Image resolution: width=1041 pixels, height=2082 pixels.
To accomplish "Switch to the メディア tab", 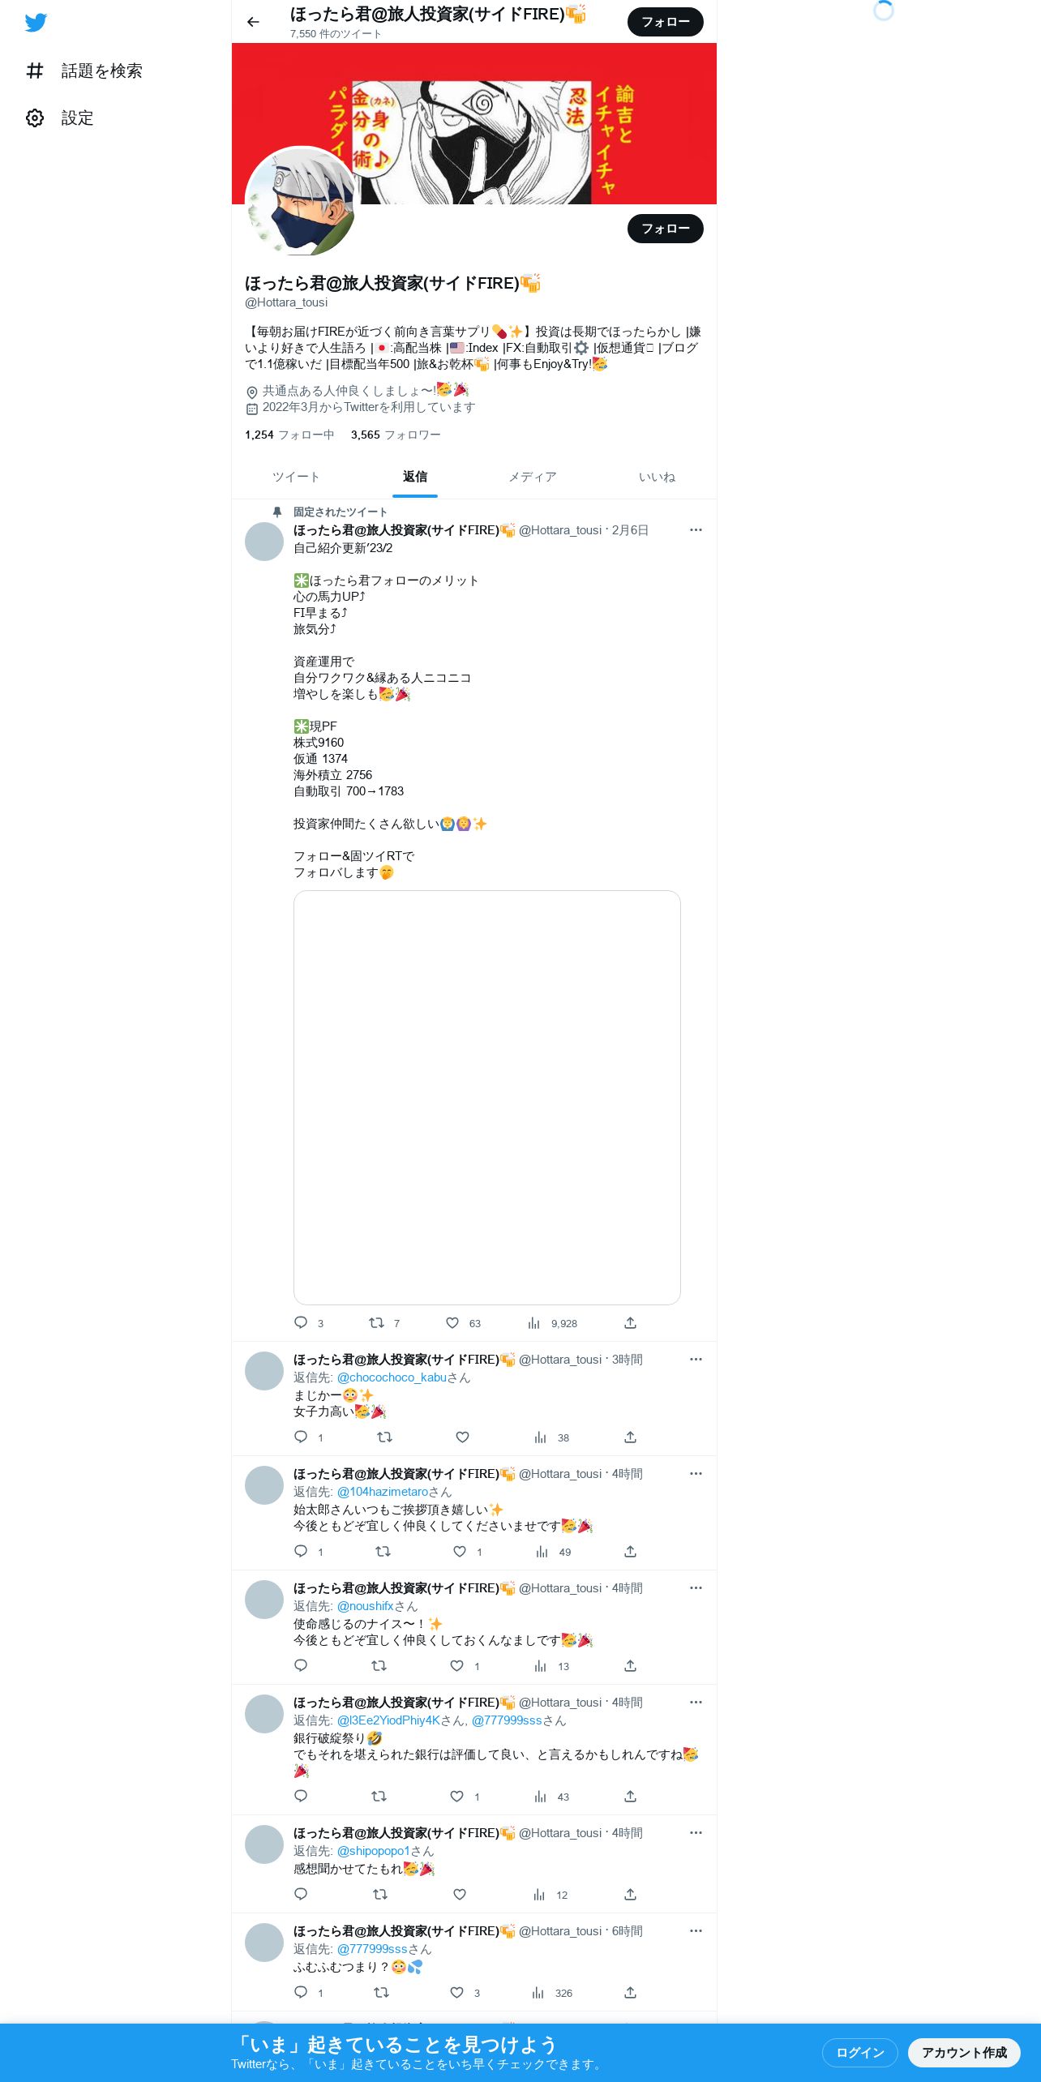I will (533, 477).
